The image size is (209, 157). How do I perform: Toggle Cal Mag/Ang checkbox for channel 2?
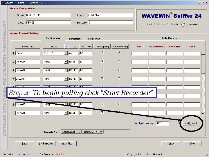(102, 61)
